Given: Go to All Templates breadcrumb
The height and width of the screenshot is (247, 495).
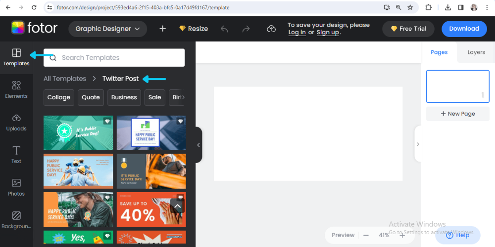Looking at the screenshot, I should coord(65,79).
